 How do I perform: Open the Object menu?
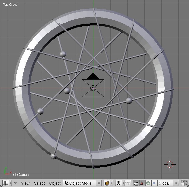click(55, 183)
